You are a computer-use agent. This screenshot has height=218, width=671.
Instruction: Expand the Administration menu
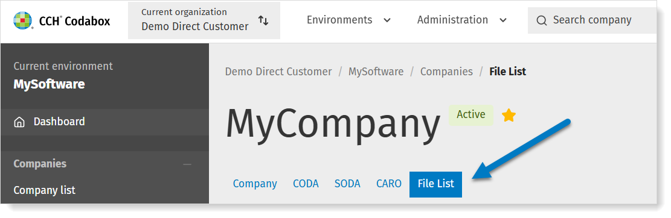pos(462,20)
